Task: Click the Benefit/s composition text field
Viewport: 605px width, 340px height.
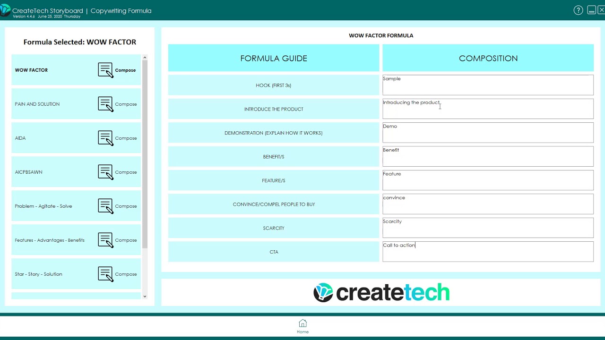Action: click(x=488, y=156)
